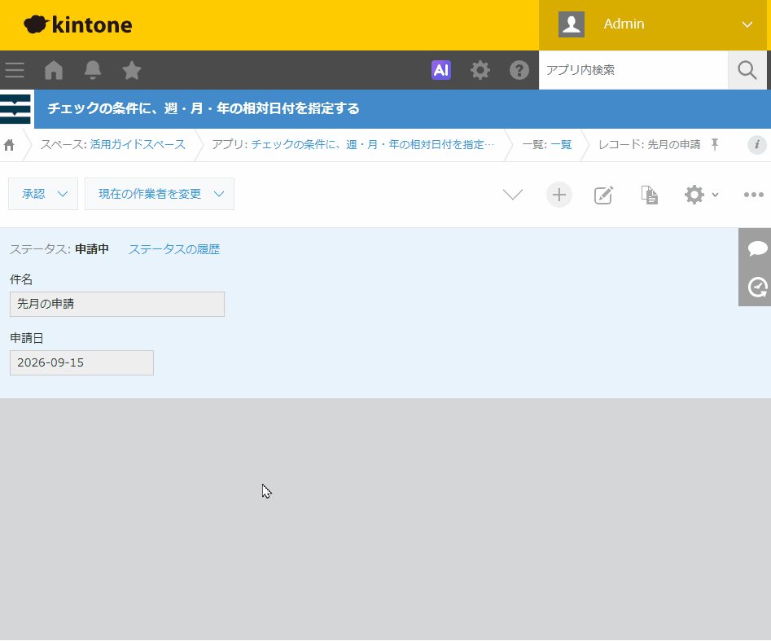771x641 pixels.
Task: Go to next record with the chevron
Action: pos(513,195)
